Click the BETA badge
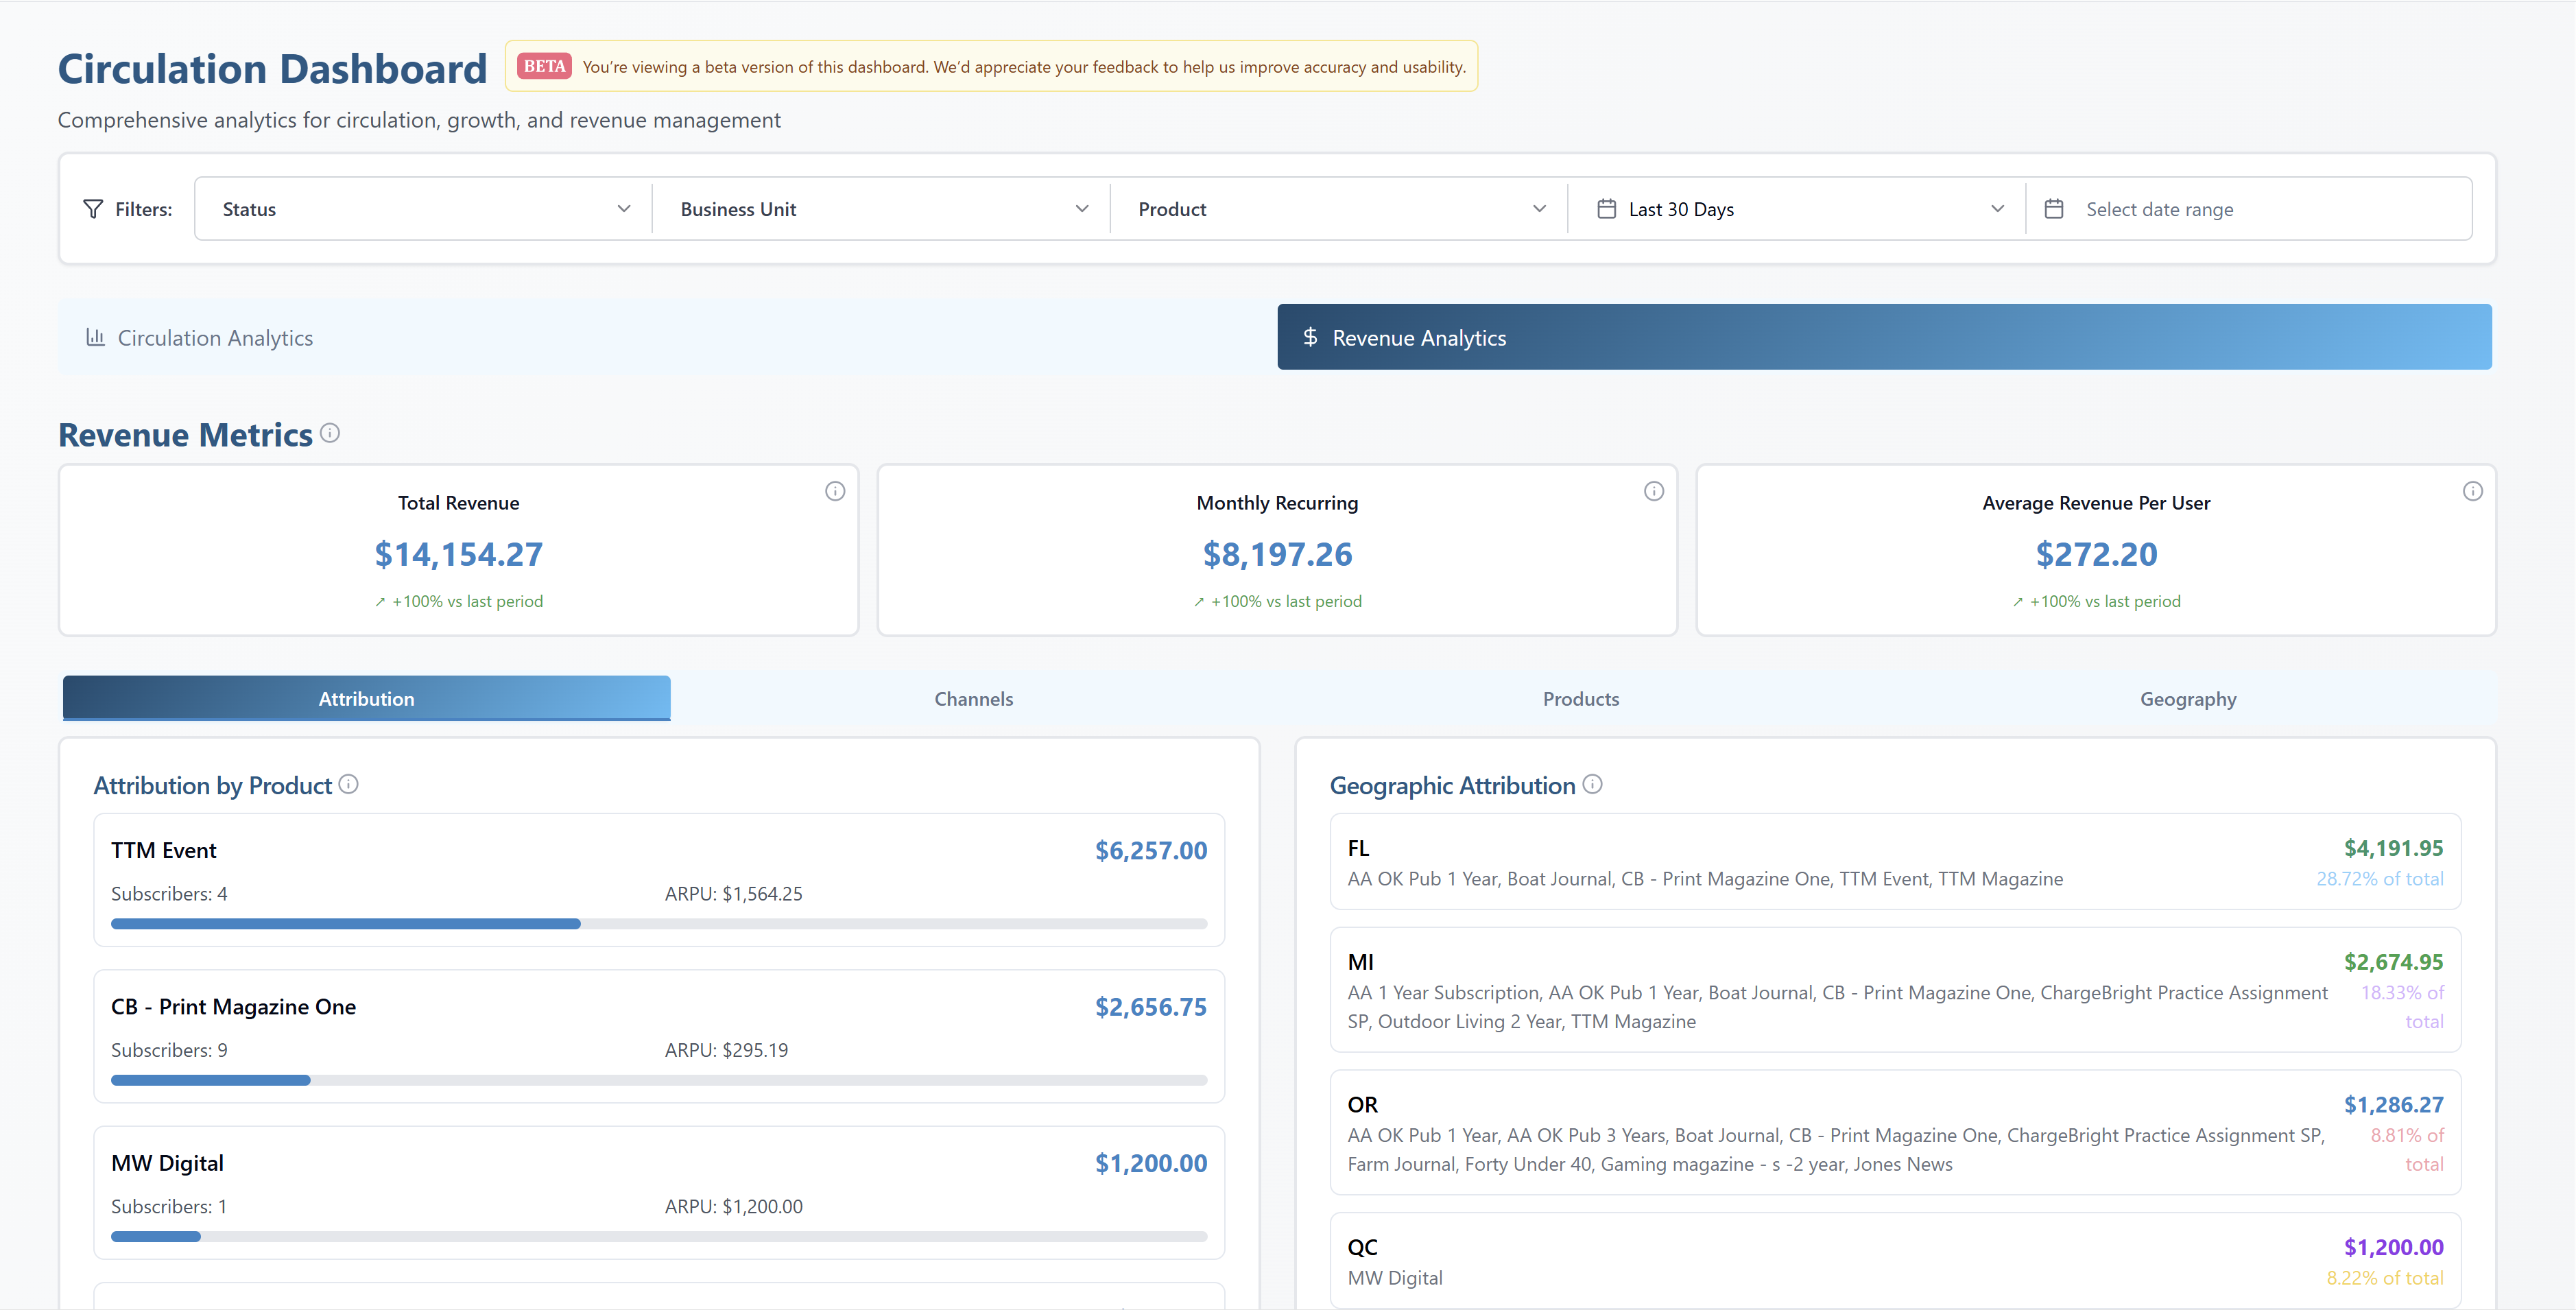 [x=544, y=66]
